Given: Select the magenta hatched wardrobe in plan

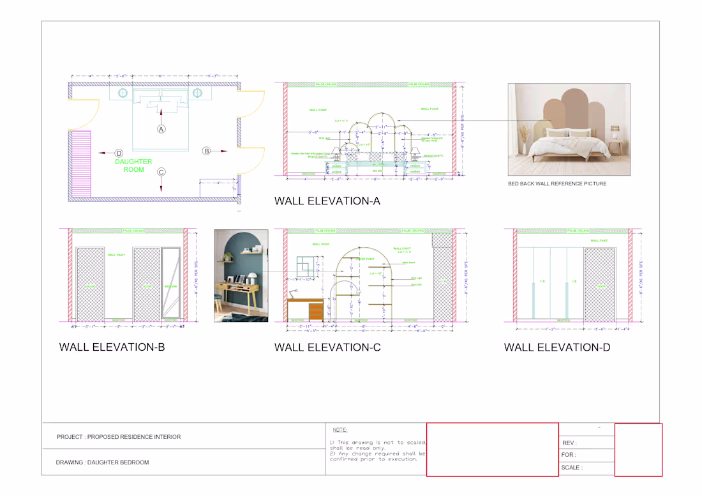Looking at the screenshot, I should click(82, 164).
